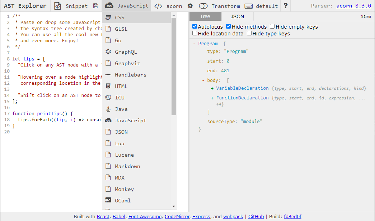Click the save floppy disk icon

pos(96,6)
